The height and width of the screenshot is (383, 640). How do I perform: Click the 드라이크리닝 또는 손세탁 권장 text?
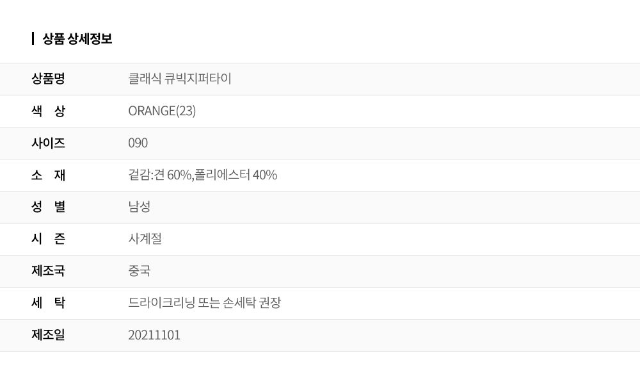(205, 303)
